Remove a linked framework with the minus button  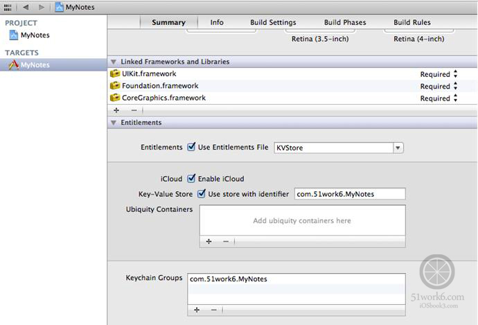click(x=134, y=110)
